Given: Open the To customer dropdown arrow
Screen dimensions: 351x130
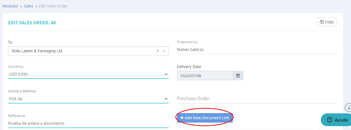Looking at the screenshot, I should point(164,51).
